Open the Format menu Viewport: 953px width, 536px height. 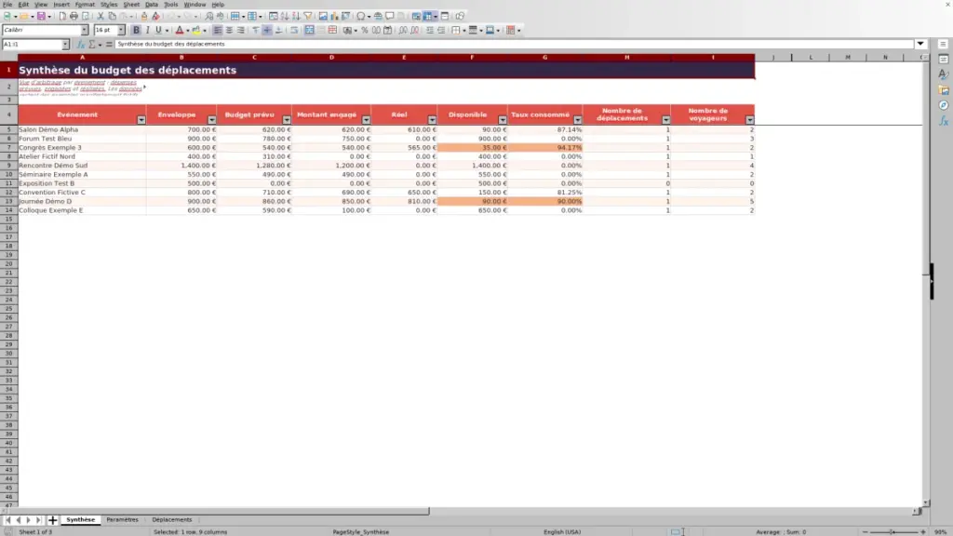point(85,5)
